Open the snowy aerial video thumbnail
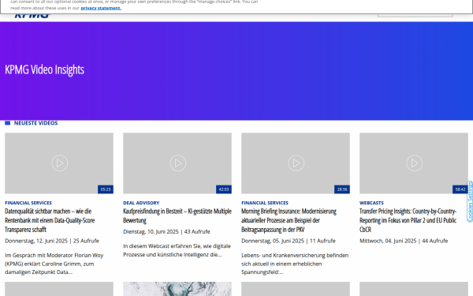 pyautogui.click(x=177, y=289)
